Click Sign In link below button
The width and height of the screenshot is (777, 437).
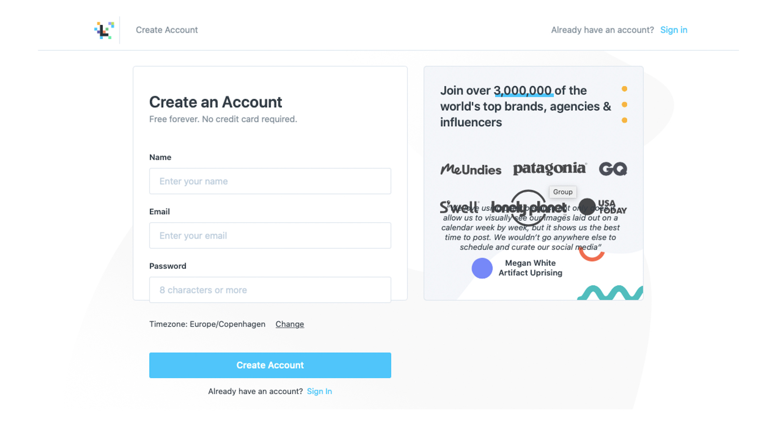click(x=319, y=391)
